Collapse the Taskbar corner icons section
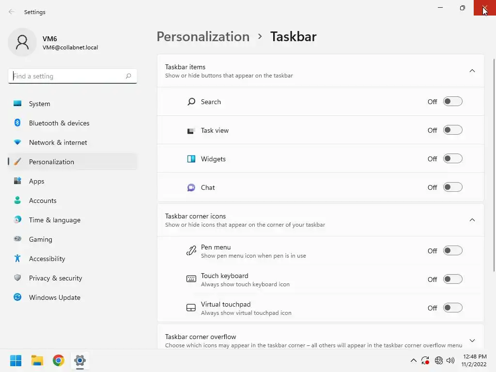496x372 pixels. pos(472,220)
